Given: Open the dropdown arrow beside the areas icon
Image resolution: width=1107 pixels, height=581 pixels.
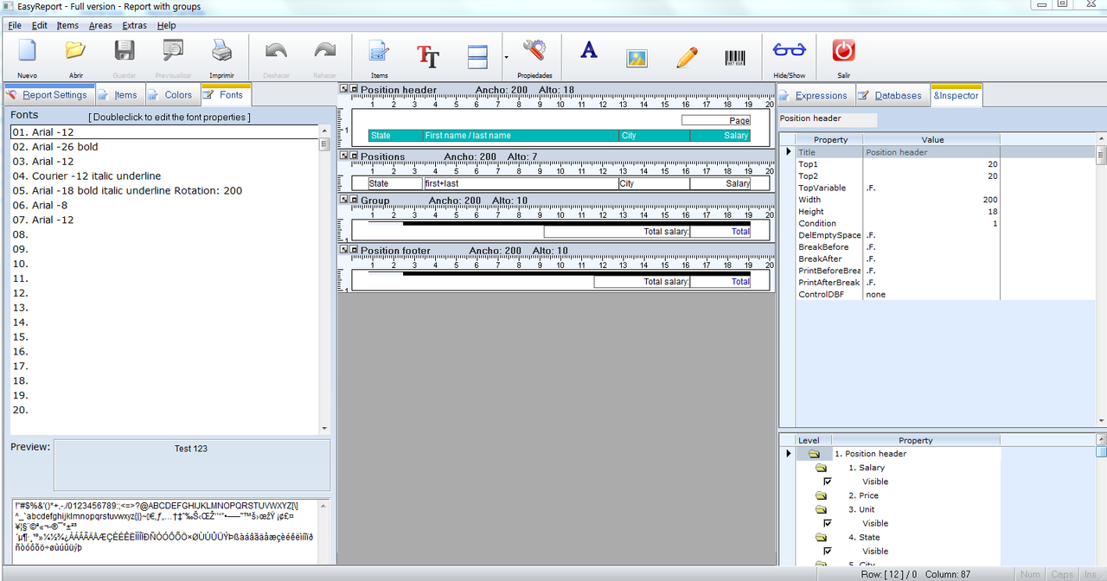Looking at the screenshot, I should [506, 57].
